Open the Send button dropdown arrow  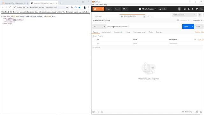(192, 27)
